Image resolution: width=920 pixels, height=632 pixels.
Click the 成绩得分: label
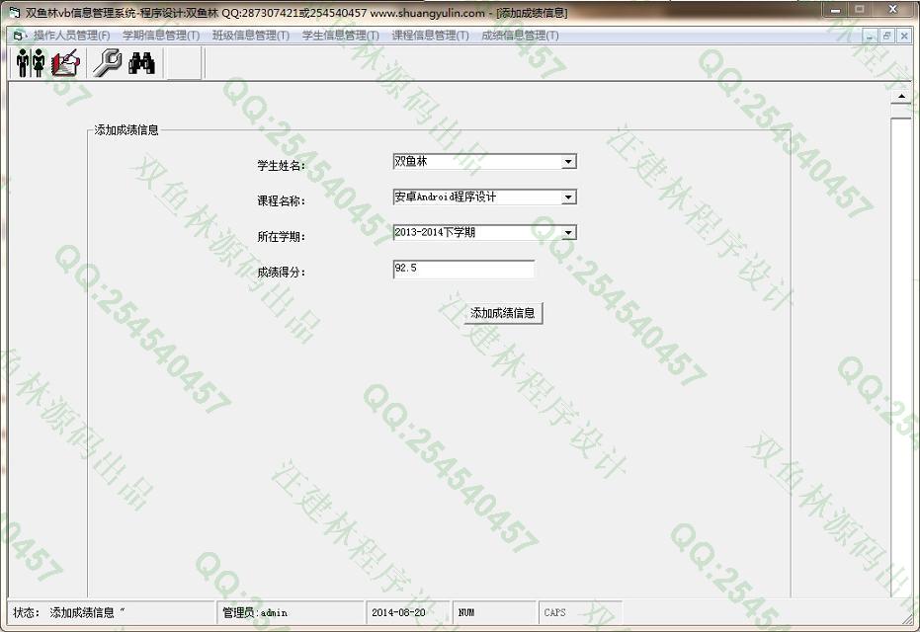281,273
